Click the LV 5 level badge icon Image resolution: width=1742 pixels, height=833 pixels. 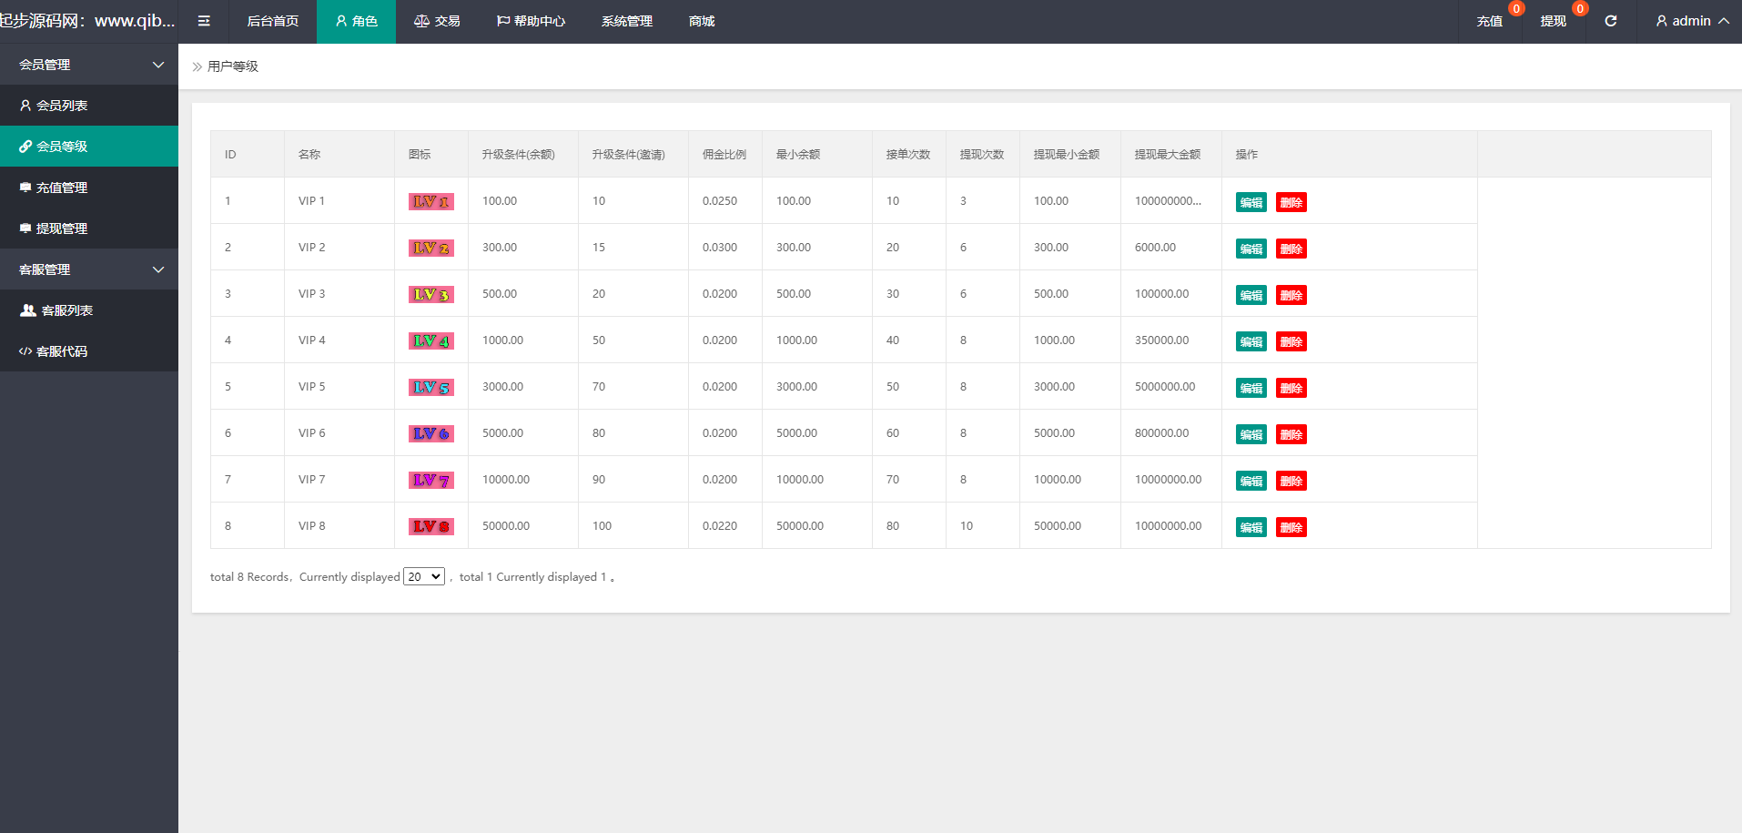[x=430, y=388]
